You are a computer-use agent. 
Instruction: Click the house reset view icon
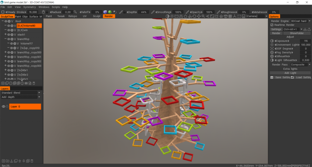pos(221,16)
